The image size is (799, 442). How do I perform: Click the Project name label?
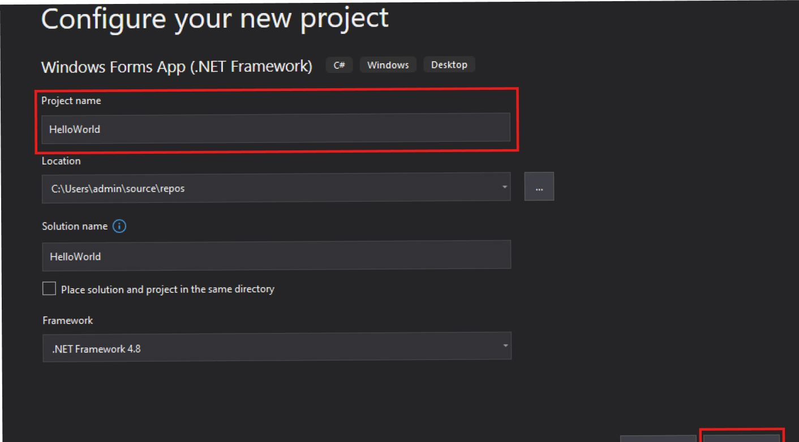(71, 101)
